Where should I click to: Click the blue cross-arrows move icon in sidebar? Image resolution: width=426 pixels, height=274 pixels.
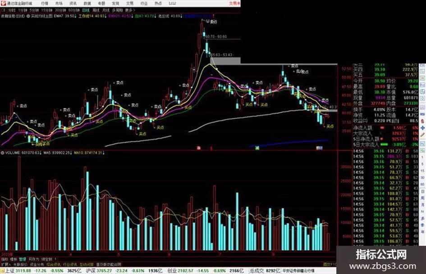pyautogui.click(x=422, y=128)
